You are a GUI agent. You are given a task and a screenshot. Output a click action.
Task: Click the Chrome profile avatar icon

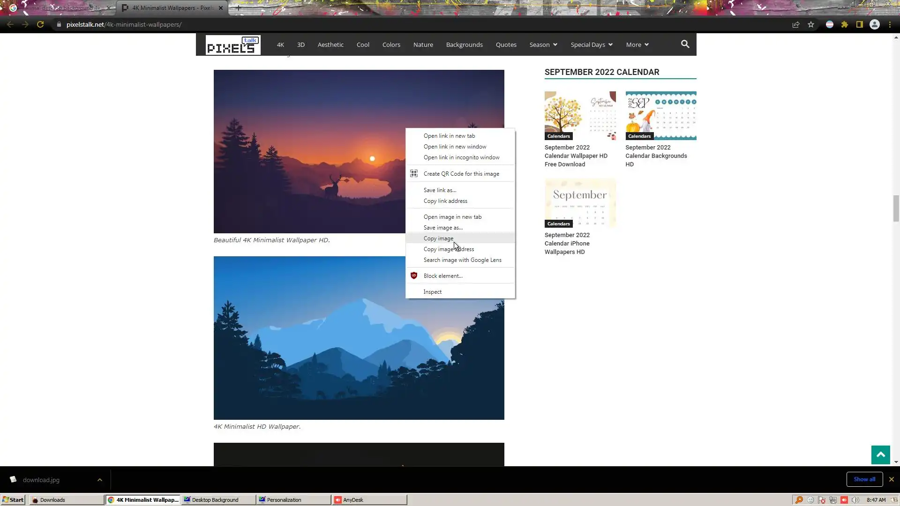[874, 24]
